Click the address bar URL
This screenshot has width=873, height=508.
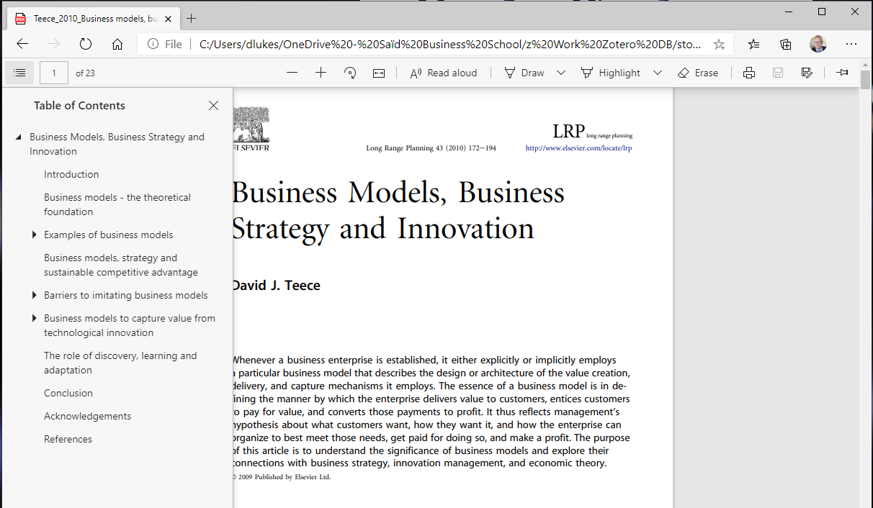(x=450, y=44)
